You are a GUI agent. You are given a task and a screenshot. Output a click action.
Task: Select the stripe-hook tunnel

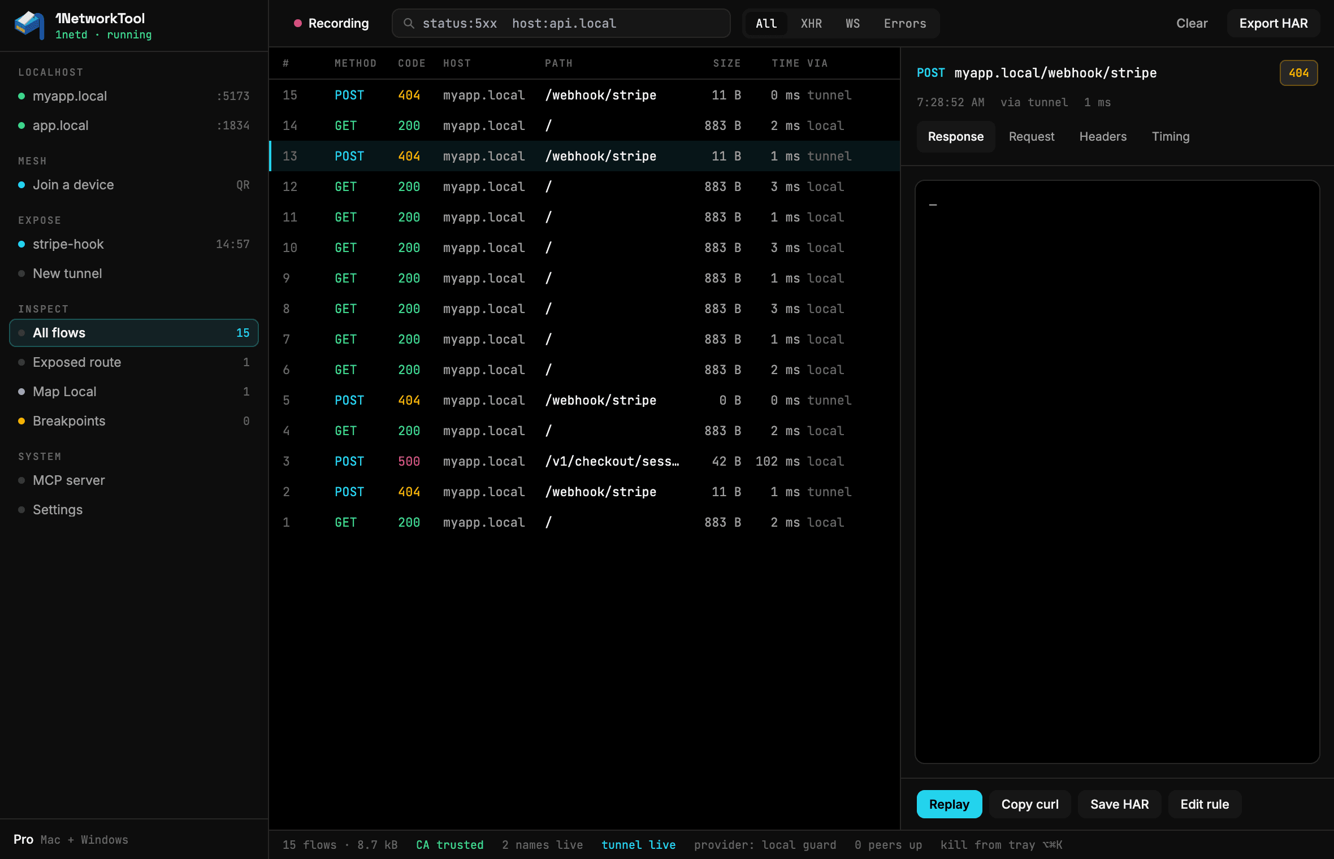tap(134, 244)
